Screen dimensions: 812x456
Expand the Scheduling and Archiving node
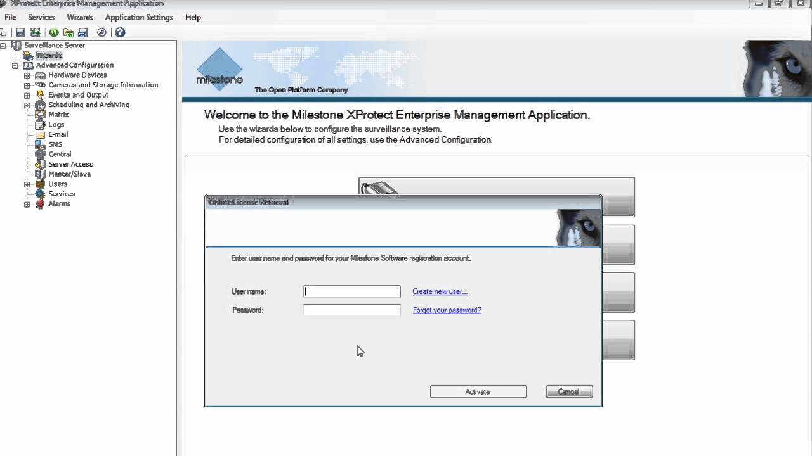click(x=27, y=105)
